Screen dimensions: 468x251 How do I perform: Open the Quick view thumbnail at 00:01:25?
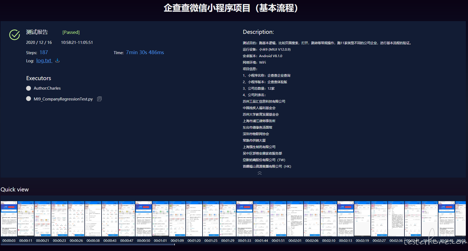pyautogui.click(x=211, y=219)
